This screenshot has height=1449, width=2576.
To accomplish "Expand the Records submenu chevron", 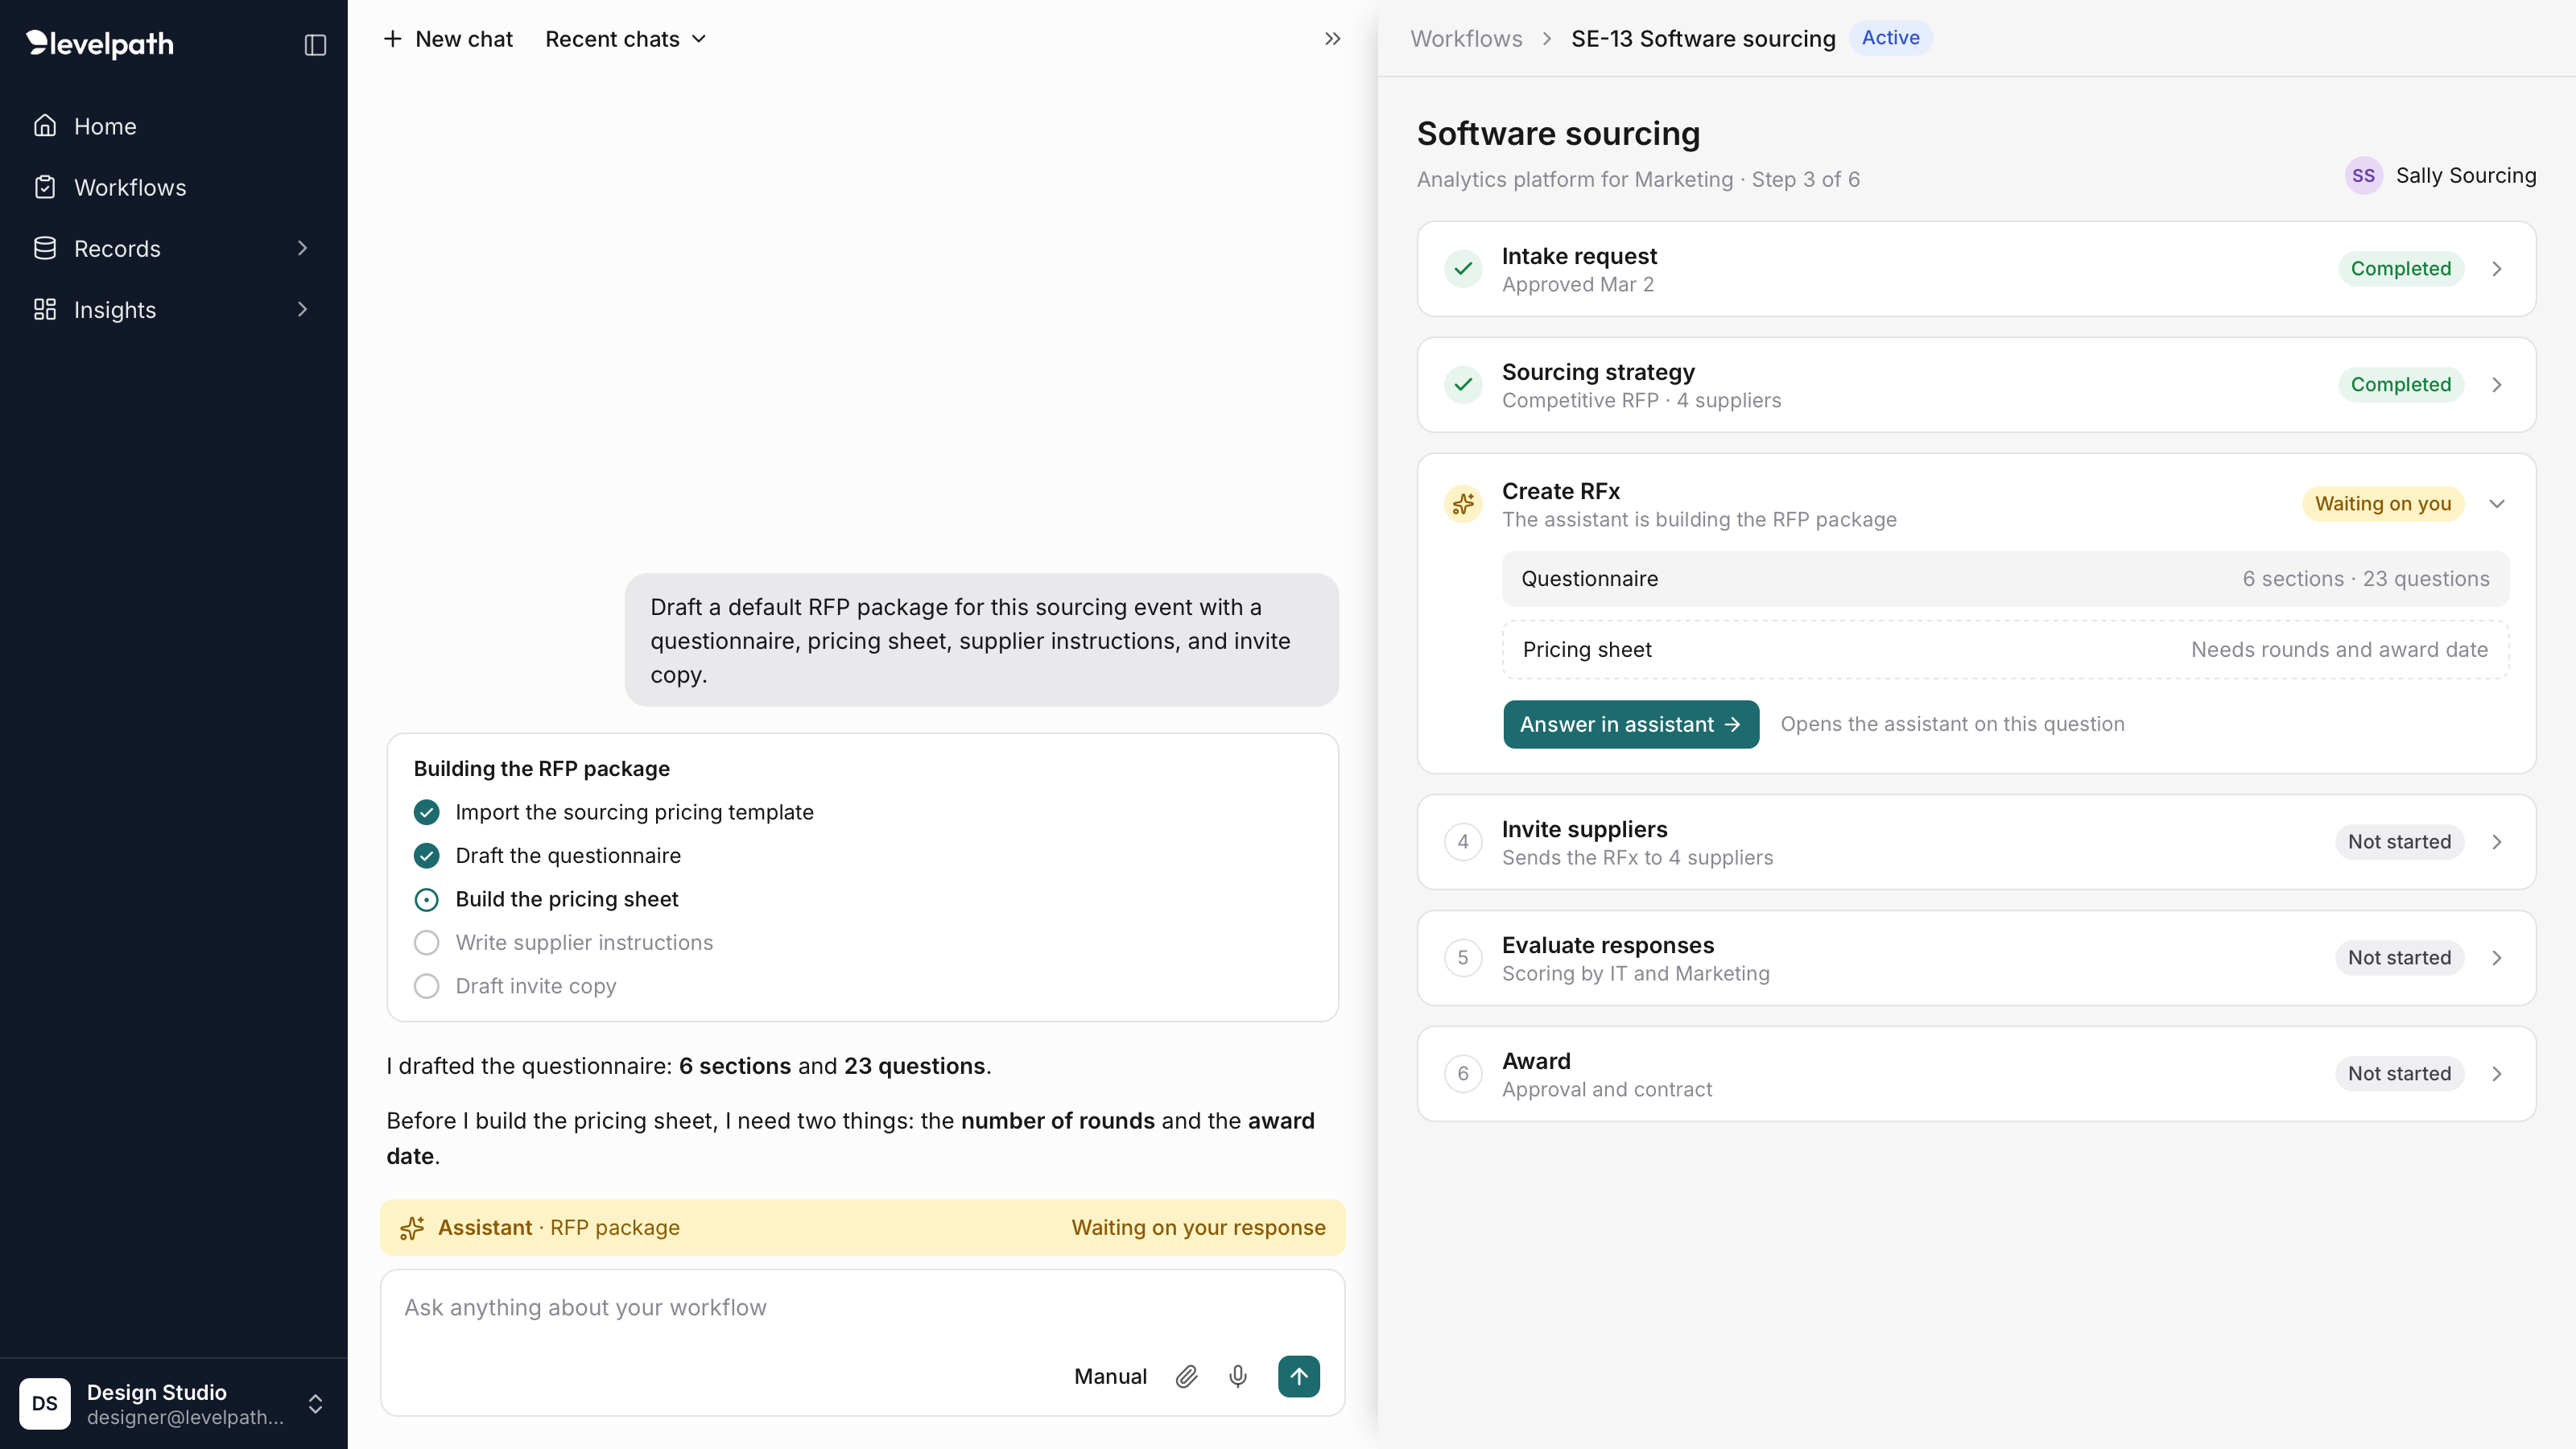I will (x=302, y=248).
